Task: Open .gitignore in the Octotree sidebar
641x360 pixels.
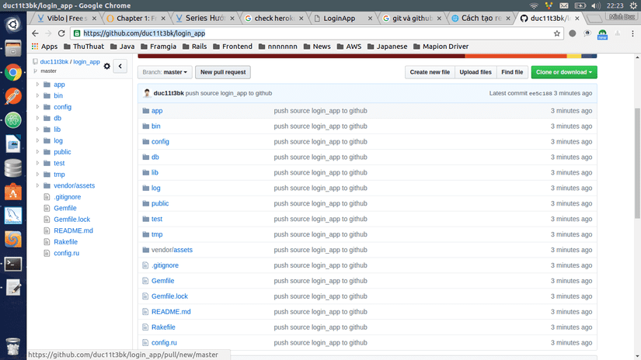Action: 67,197
